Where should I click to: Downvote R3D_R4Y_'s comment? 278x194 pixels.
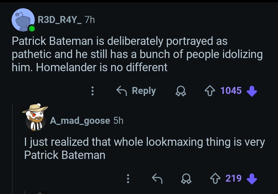(251, 91)
